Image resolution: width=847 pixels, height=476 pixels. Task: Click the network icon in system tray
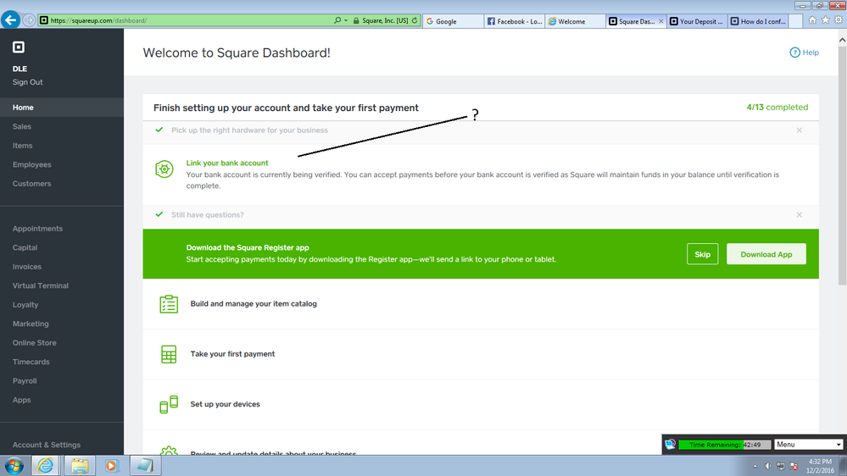click(x=781, y=466)
